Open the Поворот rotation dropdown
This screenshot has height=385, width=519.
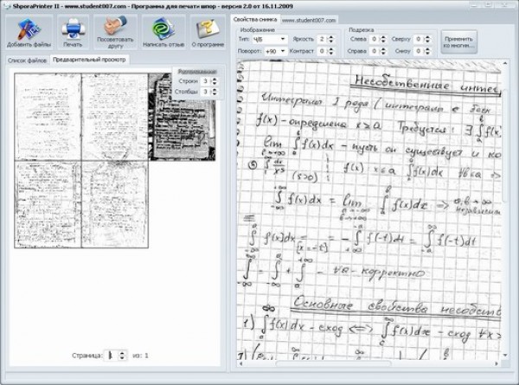point(283,51)
